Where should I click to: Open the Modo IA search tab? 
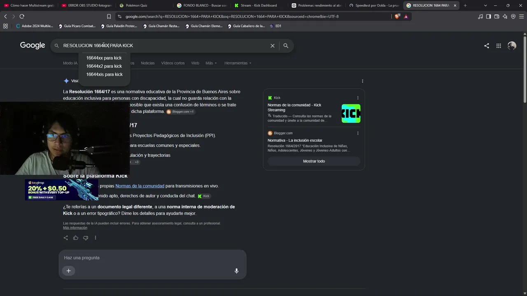[x=70, y=63]
